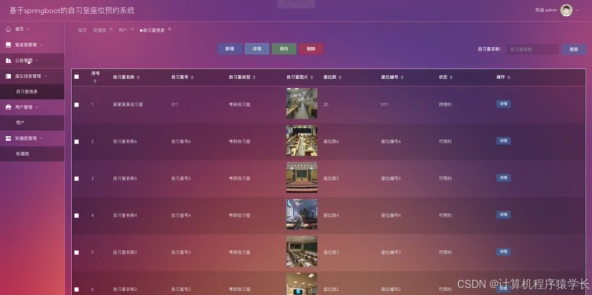Sort by 操作 column arrows
592x295 pixels.
pos(509,77)
